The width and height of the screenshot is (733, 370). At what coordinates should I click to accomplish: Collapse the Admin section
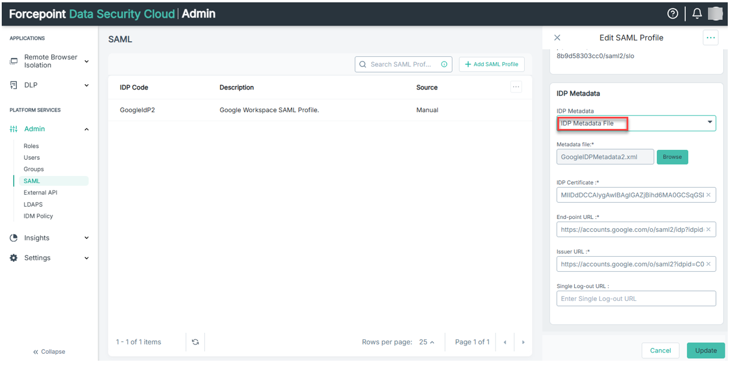click(87, 130)
